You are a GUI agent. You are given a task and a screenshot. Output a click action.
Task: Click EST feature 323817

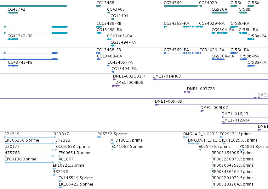(x=61, y=134)
